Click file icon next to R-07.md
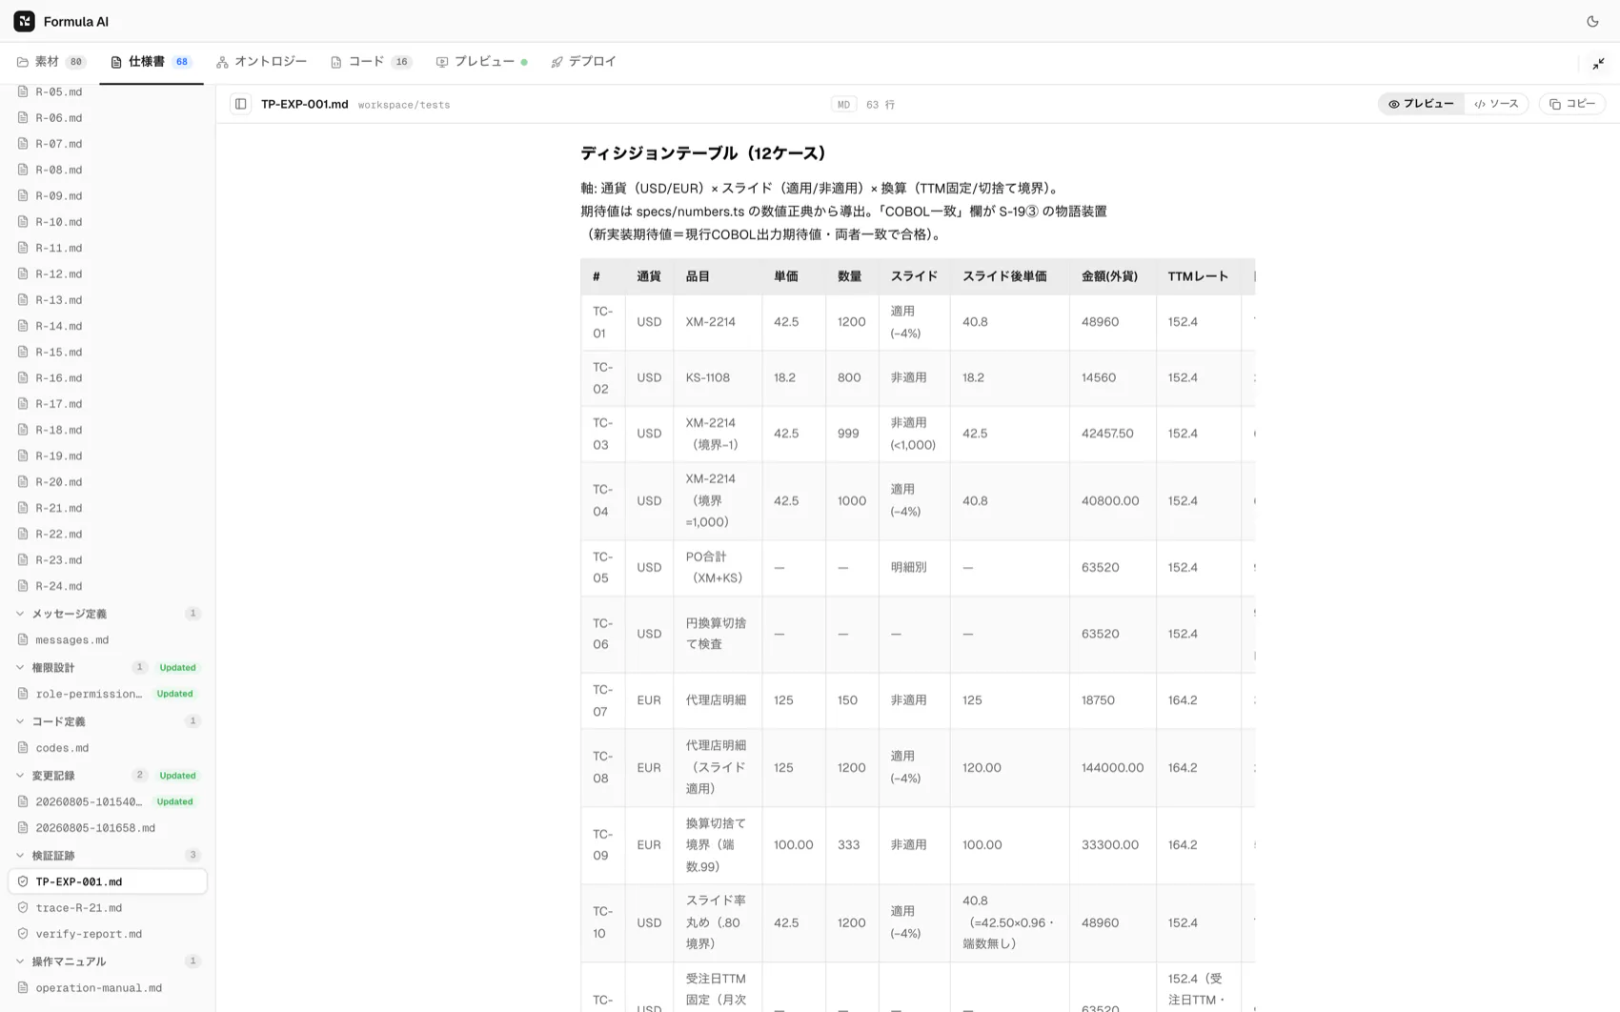This screenshot has width=1620, height=1012. pos(23,144)
